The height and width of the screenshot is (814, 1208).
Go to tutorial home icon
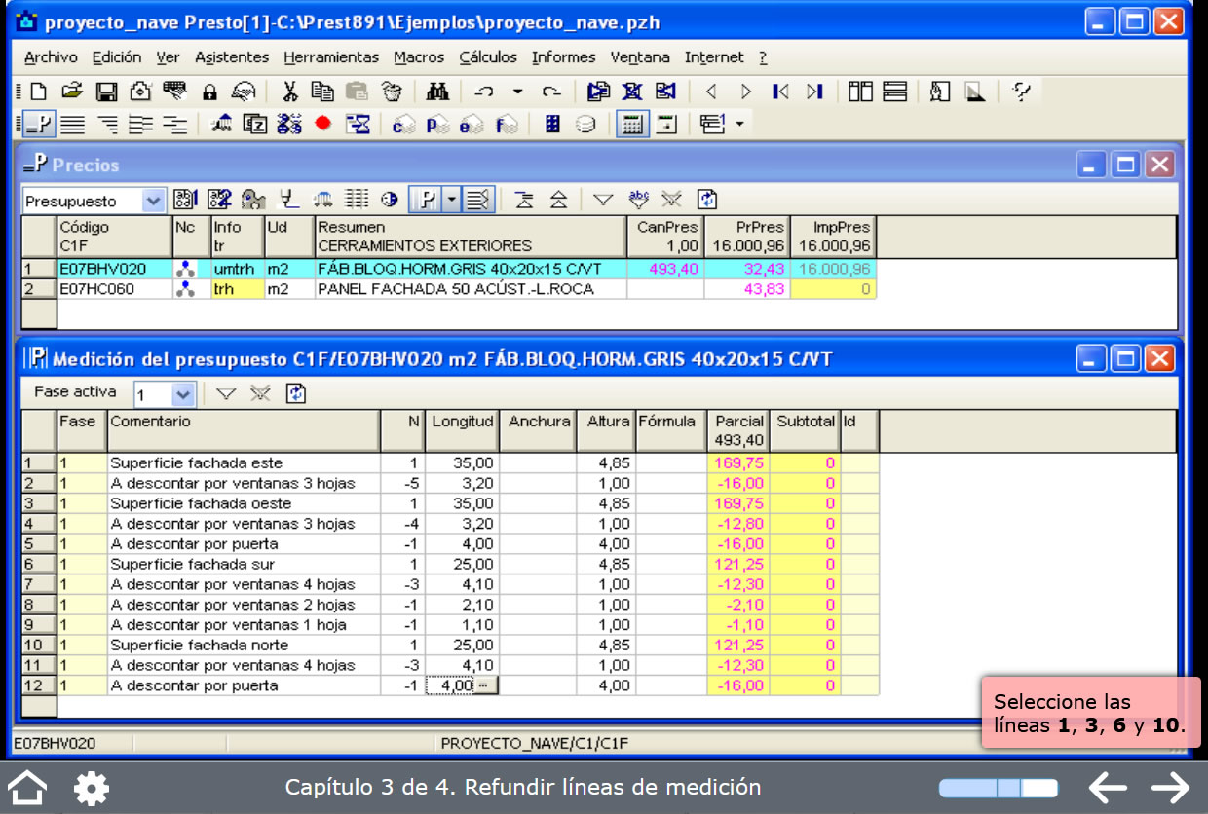27,787
